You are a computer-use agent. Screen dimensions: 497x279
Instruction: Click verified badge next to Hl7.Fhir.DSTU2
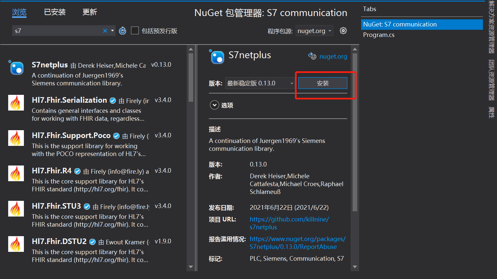click(x=92, y=242)
